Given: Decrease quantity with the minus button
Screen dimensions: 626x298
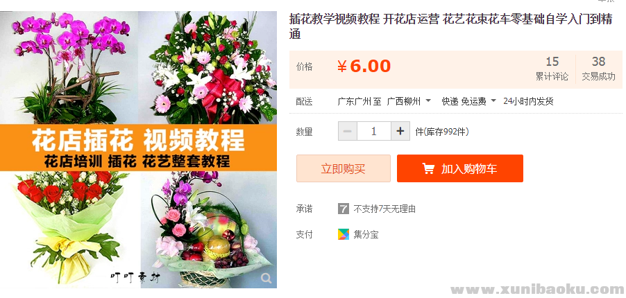Looking at the screenshot, I should pos(348,131).
